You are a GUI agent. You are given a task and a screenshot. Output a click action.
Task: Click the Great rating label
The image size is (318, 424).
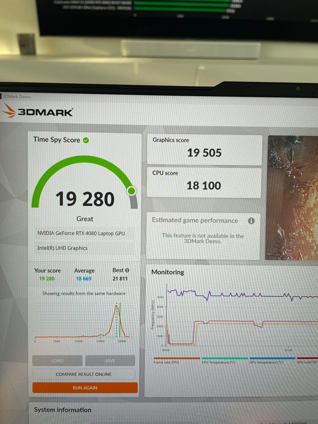[x=85, y=219]
